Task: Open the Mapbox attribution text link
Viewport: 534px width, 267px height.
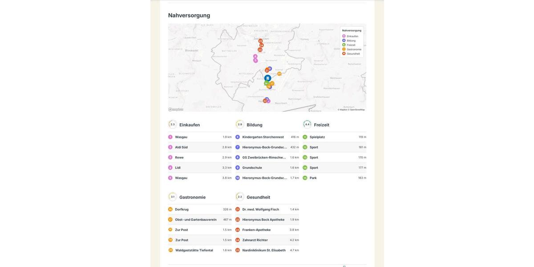Action: tap(343, 109)
